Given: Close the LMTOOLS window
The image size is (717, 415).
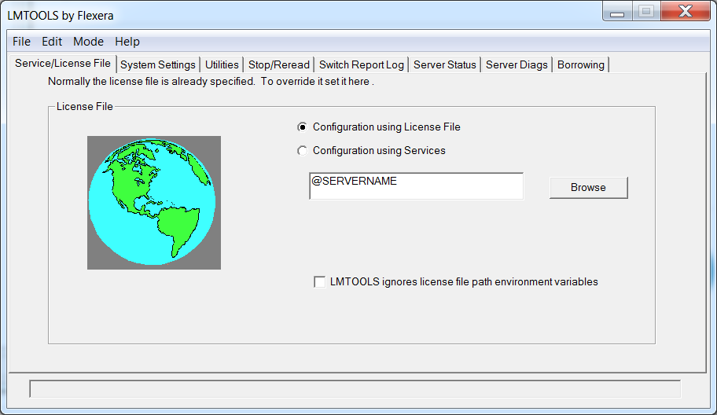Looking at the screenshot, I should (686, 12).
